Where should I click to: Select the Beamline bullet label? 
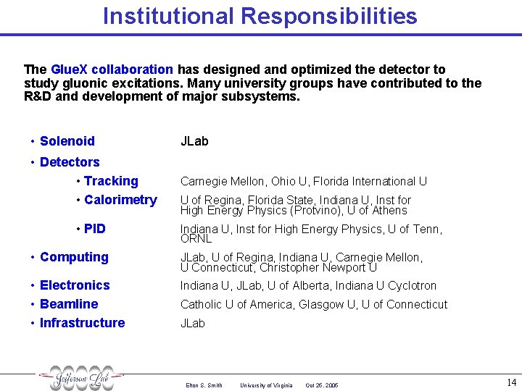pos(69,304)
